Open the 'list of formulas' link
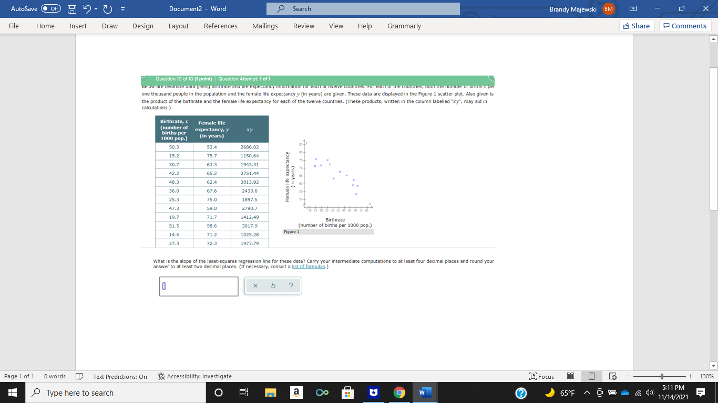 307,266
